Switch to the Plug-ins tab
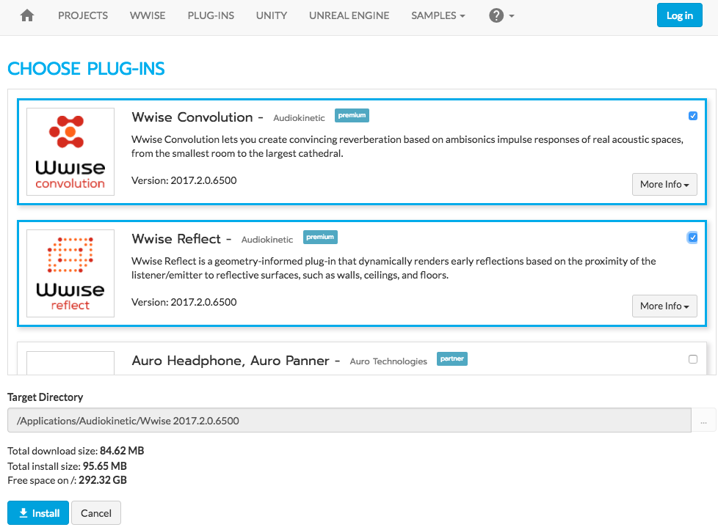Screen dimensions: 718x530 [211, 15]
